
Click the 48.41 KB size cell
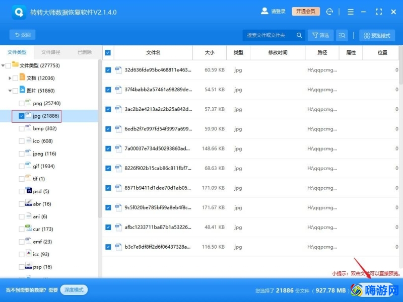point(215,227)
